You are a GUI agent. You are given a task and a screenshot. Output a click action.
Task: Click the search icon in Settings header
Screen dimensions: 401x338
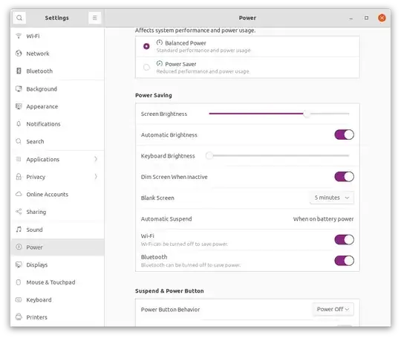tap(19, 18)
